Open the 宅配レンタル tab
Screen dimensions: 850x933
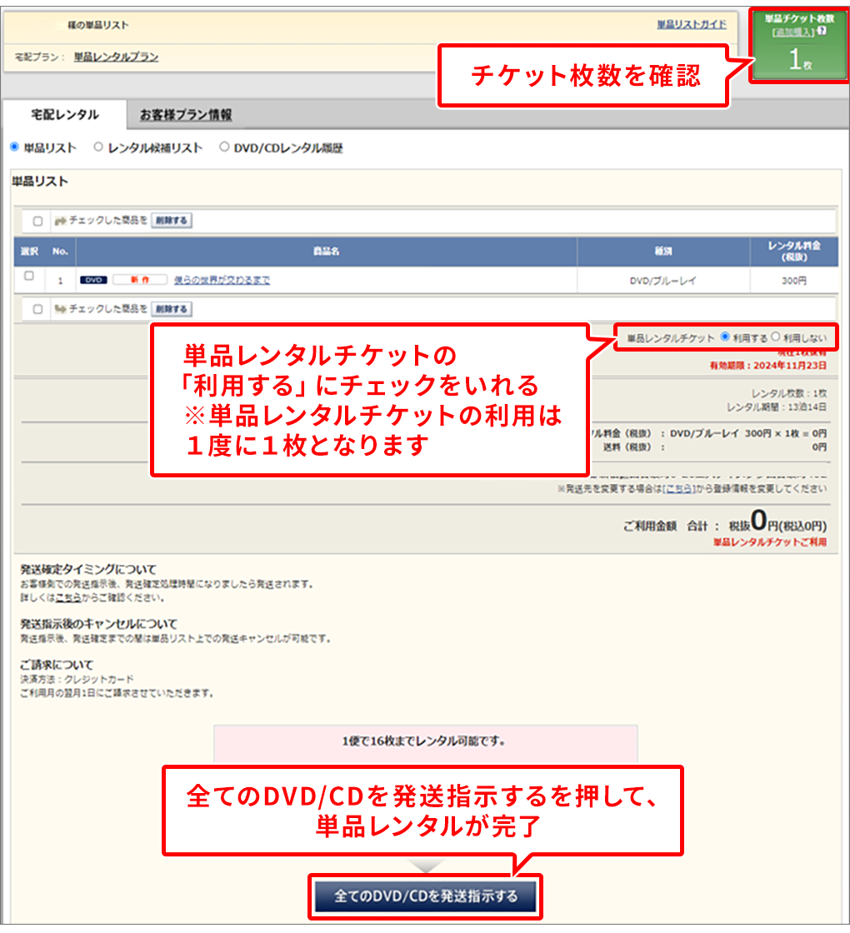(x=65, y=115)
